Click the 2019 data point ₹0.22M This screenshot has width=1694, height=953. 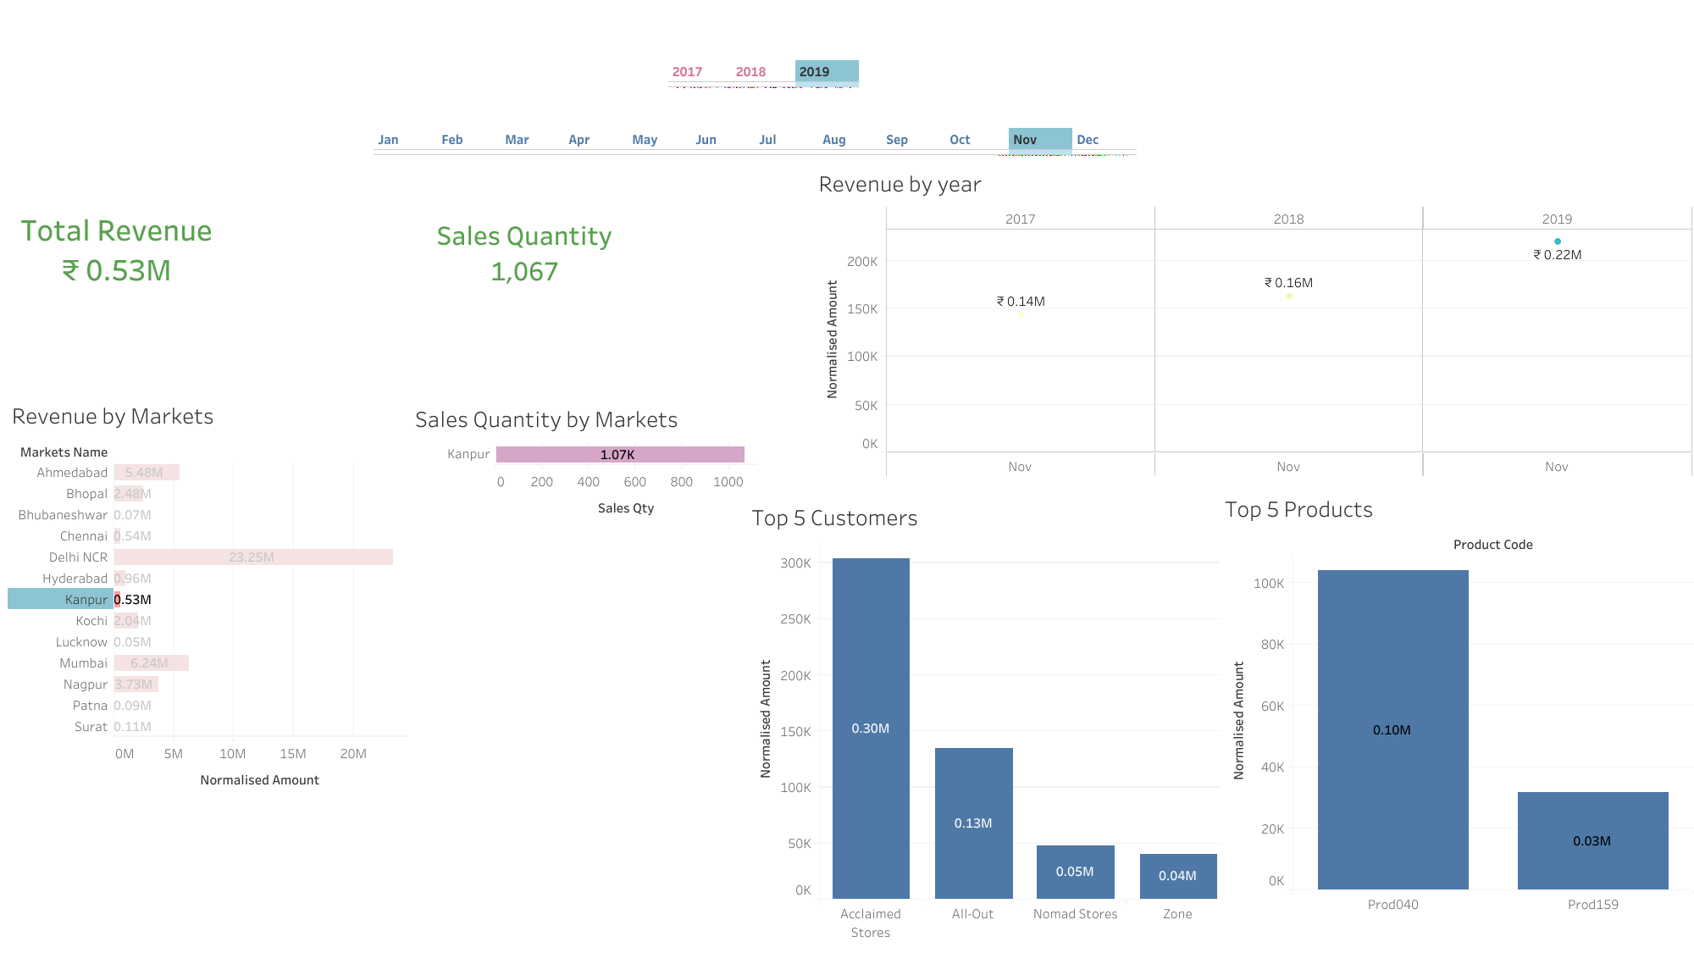(1557, 241)
